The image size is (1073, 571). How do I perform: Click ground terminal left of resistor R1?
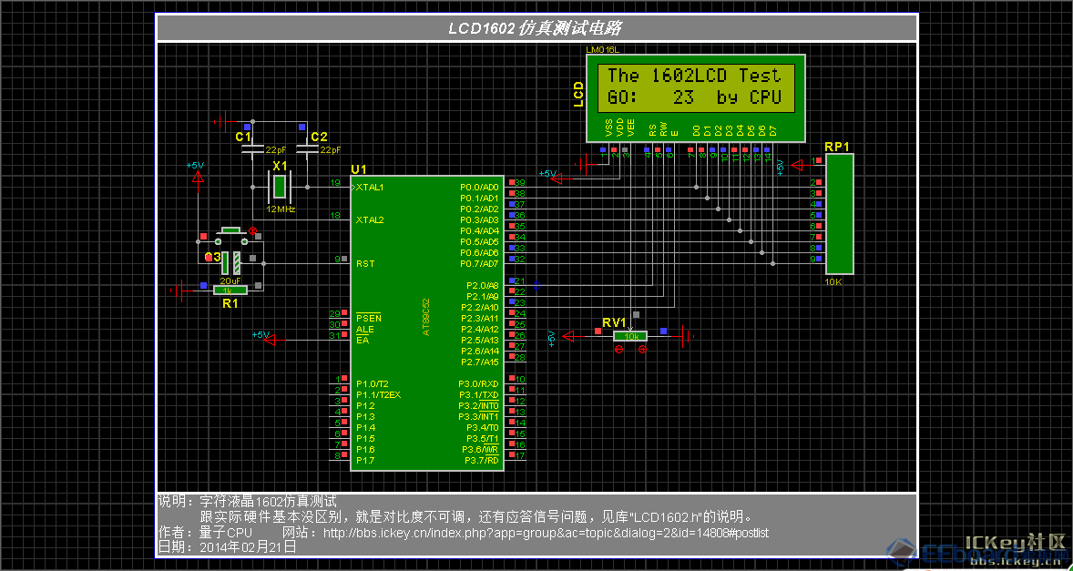click(180, 291)
